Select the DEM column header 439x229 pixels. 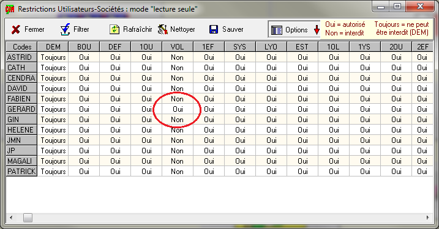(53, 46)
